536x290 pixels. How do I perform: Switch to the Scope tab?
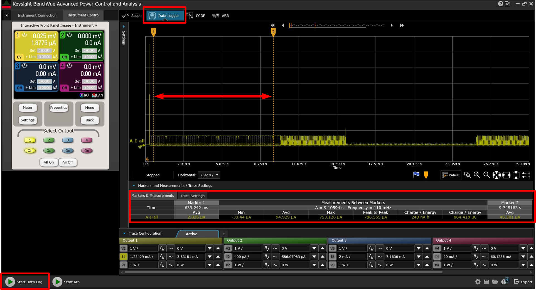point(132,16)
